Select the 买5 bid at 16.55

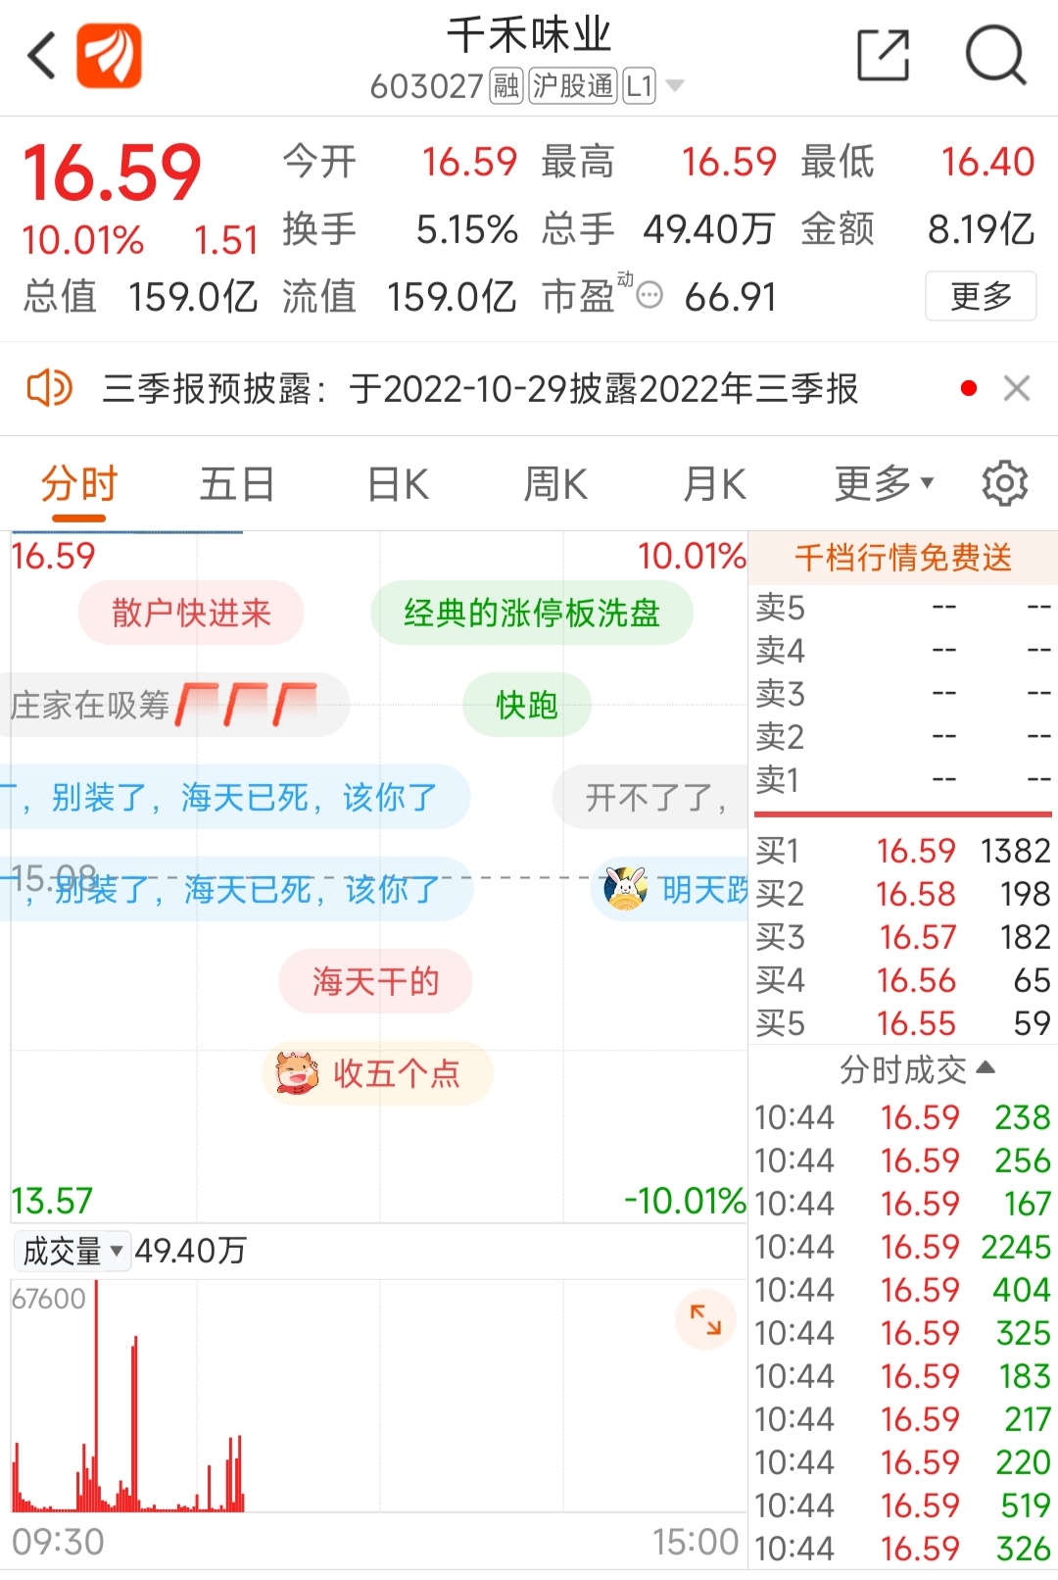tap(902, 1023)
